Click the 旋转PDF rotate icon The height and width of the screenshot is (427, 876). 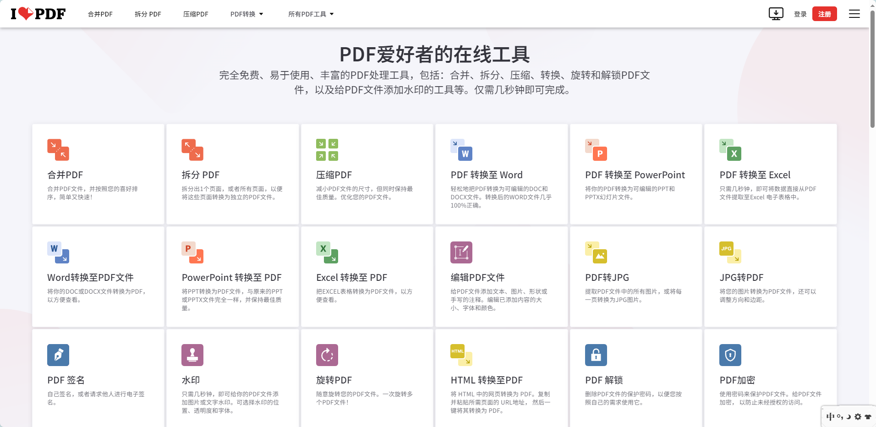(327, 355)
